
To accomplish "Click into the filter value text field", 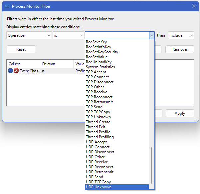I will 117,35.
